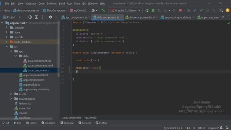Select index.html in project tree

23,108
